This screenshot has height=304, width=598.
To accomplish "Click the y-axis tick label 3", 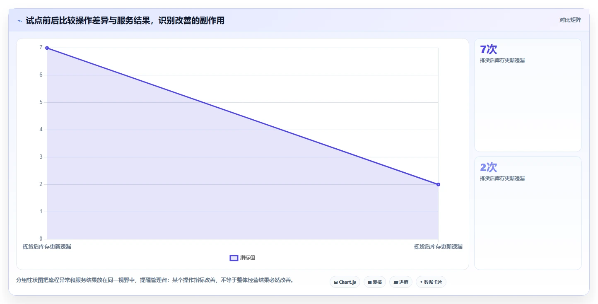I will pyautogui.click(x=41, y=157).
